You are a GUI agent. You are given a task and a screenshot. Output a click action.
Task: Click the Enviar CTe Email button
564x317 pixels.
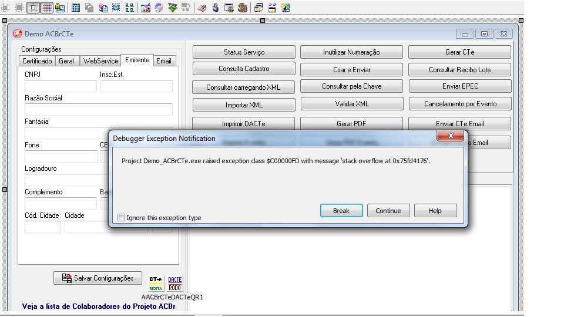pyautogui.click(x=459, y=123)
